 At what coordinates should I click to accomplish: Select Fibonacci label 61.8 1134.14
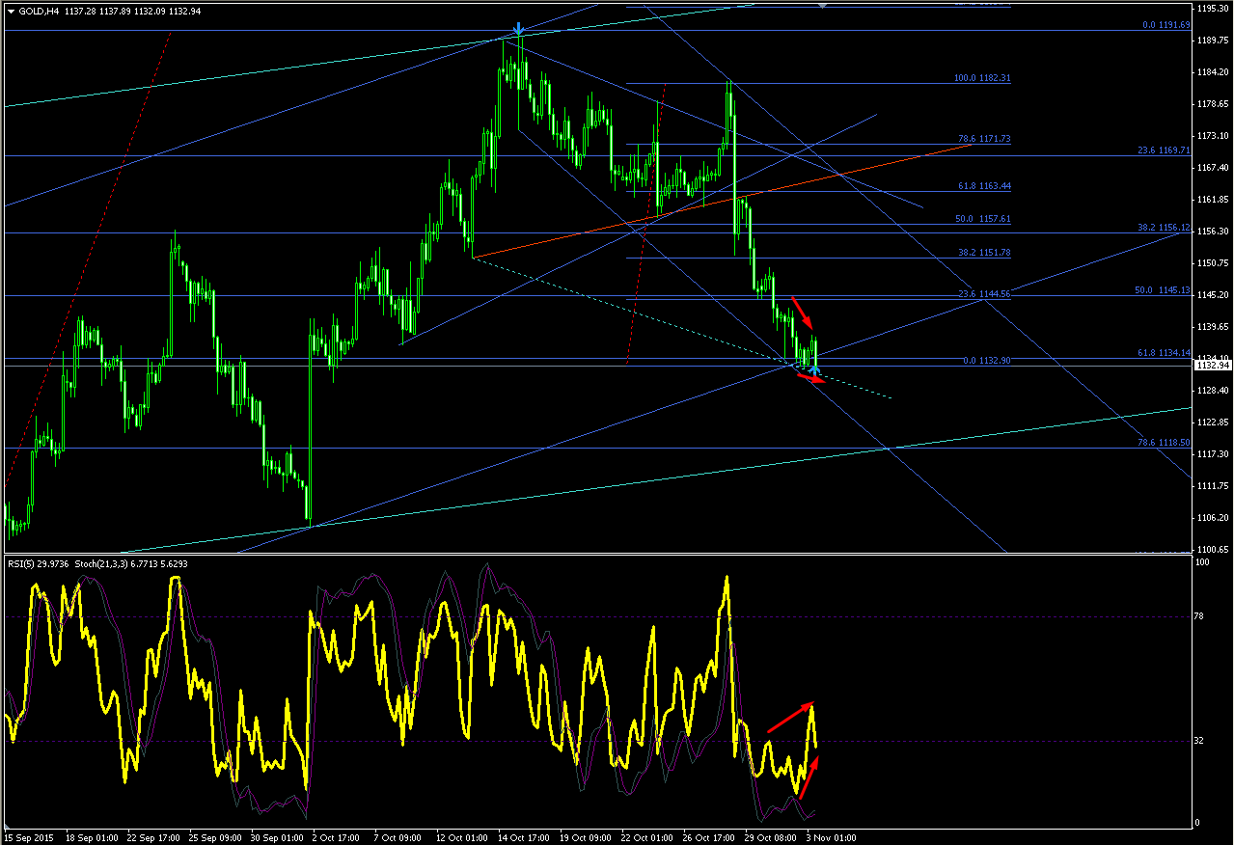coord(1165,354)
